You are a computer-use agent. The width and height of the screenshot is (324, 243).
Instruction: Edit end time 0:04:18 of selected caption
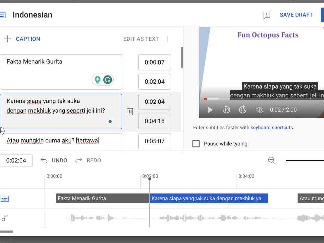point(155,121)
